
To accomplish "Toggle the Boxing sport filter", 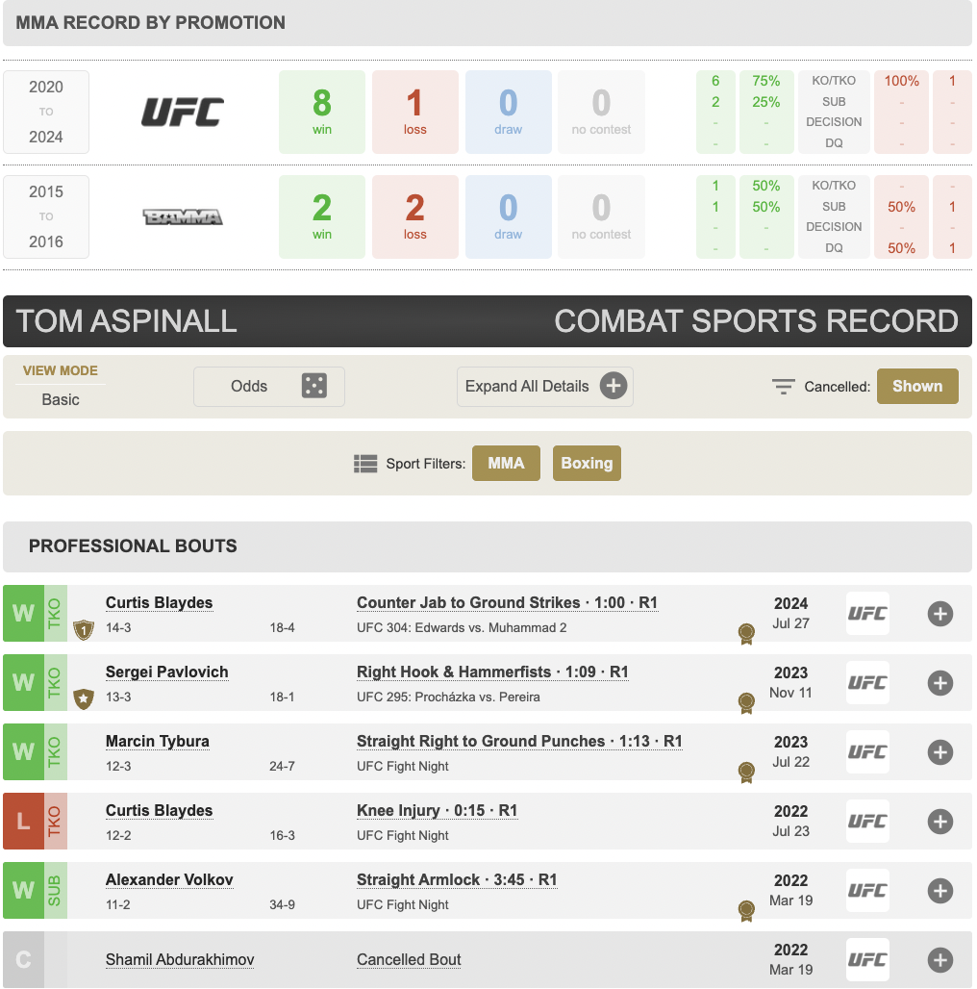I will pyautogui.click(x=587, y=463).
